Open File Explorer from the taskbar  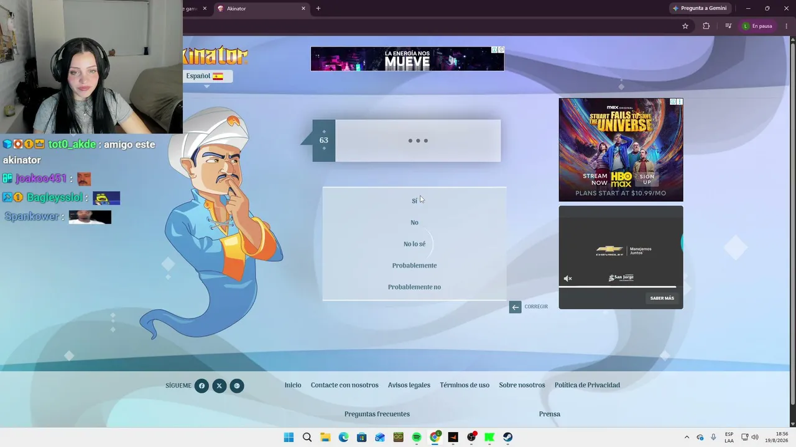(x=325, y=437)
